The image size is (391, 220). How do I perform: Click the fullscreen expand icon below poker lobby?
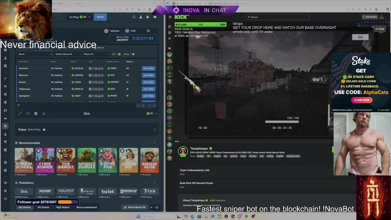click(x=20, y=113)
